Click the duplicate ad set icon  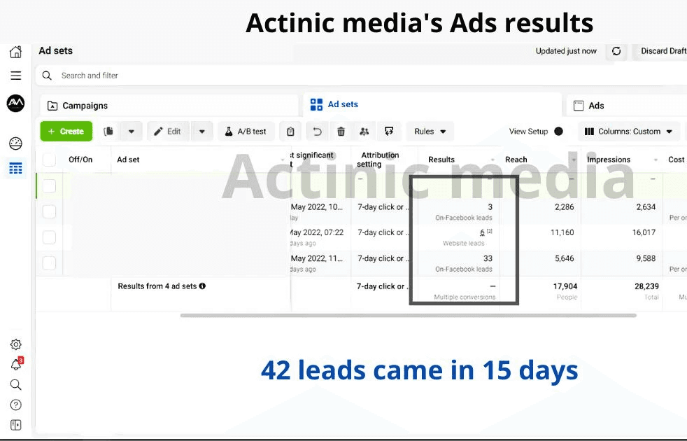pyautogui.click(x=108, y=132)
